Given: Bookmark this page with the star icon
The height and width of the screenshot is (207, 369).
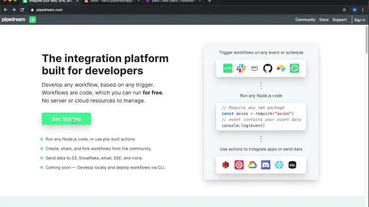Looking at the screenshot, I should [x=344, y=10].
